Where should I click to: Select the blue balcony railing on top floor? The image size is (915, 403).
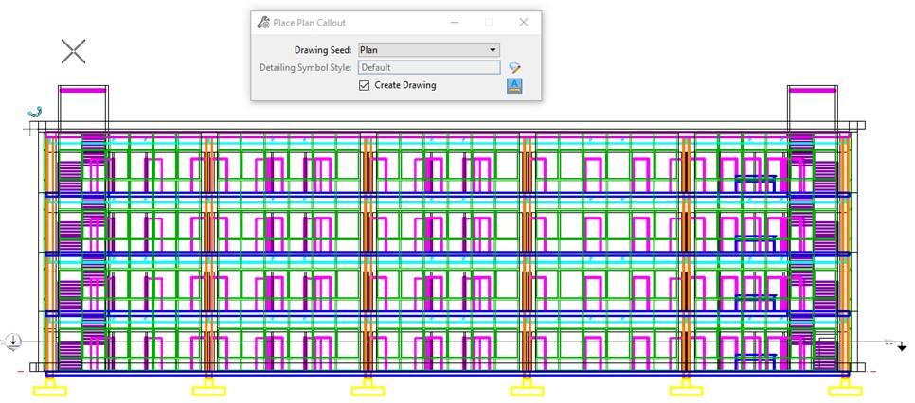click(755, 184)
